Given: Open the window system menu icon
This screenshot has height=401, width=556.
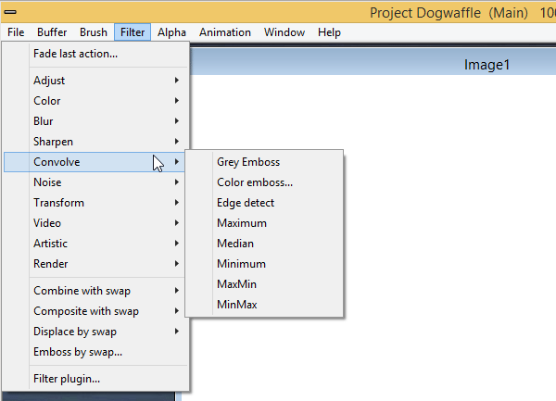Looking at the screenshot, I should [x=10, y=12].
